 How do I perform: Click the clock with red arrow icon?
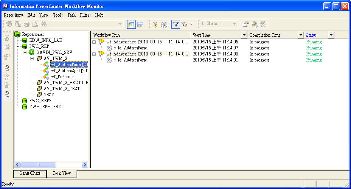coord(7,68)
